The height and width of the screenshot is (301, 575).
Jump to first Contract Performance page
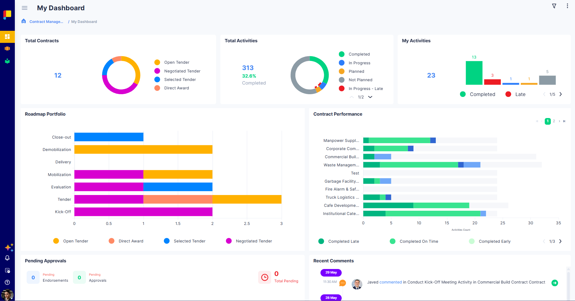pyautogui.click(x=537, y=121)
